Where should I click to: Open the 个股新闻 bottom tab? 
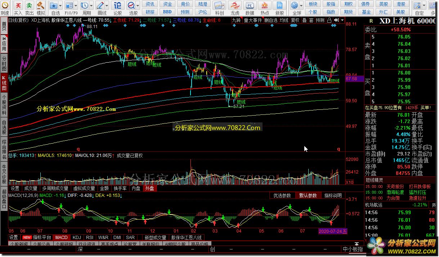pyautogui.click(x=19, y=244)
